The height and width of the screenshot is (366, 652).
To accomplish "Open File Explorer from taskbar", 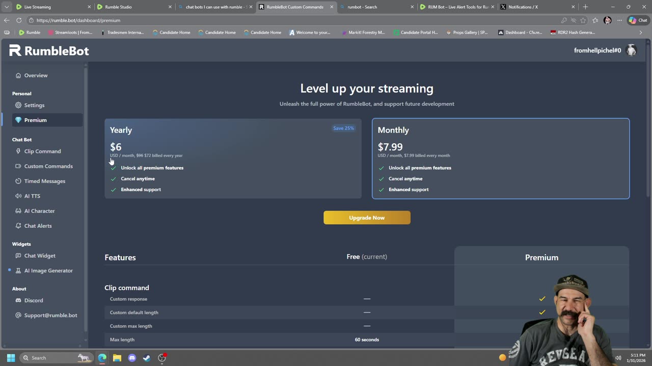I will tap(117, 358).
